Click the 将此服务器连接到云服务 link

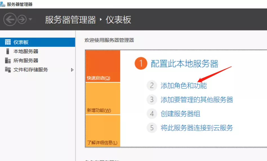[x=197, y=128]
